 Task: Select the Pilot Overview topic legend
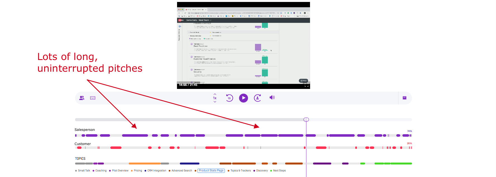(x=119, y=171)
